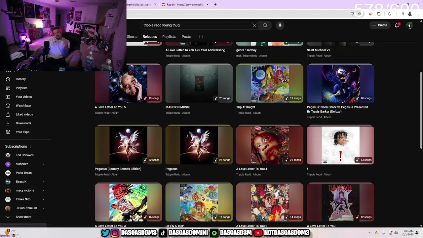This screenshot has width=423, height=238.
Task: Click the Watch later clock icon
Action: (x=8, y=105)
